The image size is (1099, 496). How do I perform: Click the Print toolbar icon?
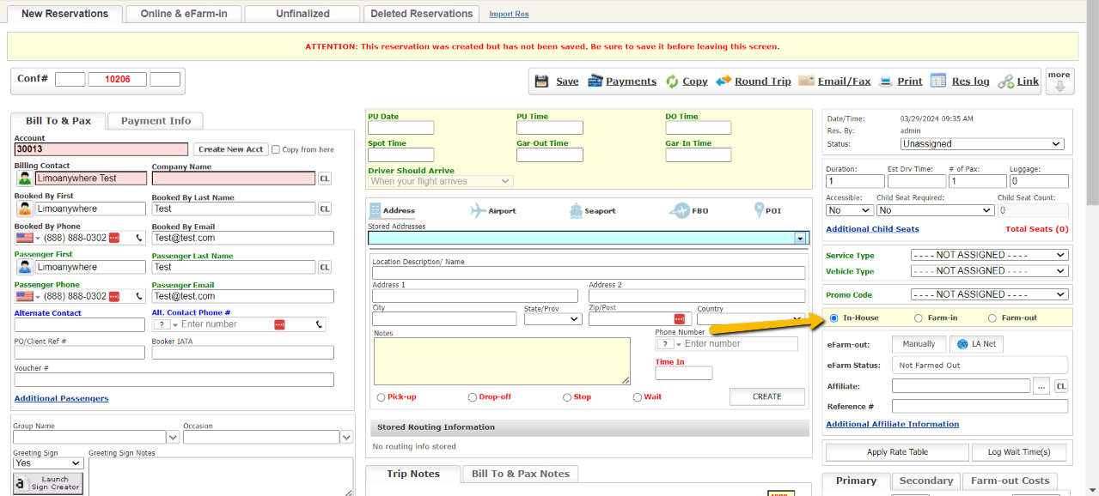point(887,82)
